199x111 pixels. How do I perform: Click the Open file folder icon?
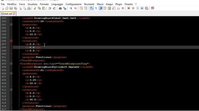(7, 8)
